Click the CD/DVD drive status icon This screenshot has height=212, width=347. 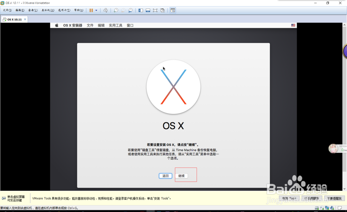click(x=322, y=208)
